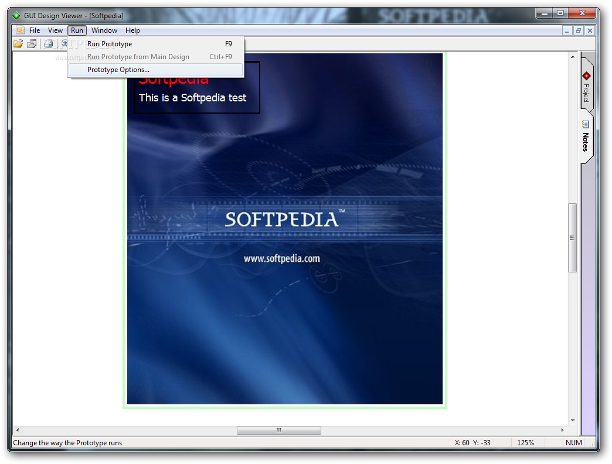Screen dimensions: 612x464
Task: Click the zoom in toolbar icon
Action: (x=64, y=43)
